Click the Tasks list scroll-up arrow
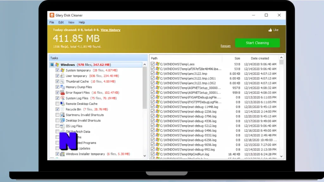Screen dimensions: 324x182 [145, 64]
